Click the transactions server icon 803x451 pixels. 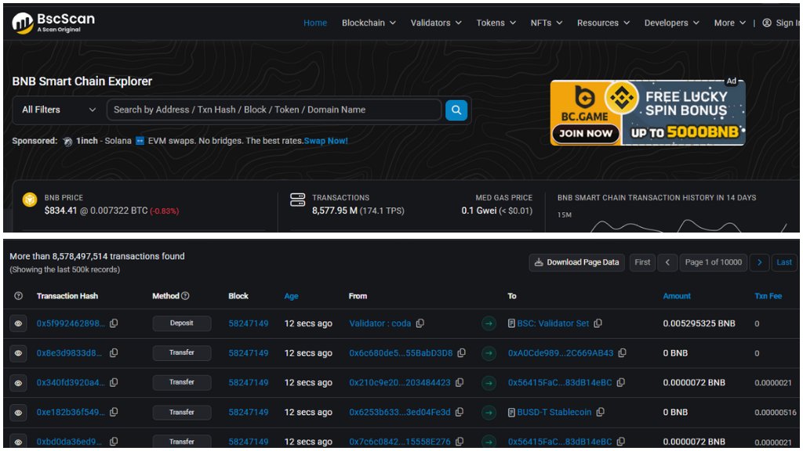point(297,200)
